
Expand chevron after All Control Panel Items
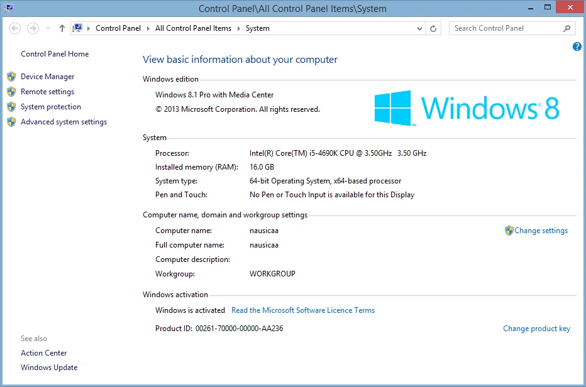coord(238,28)
